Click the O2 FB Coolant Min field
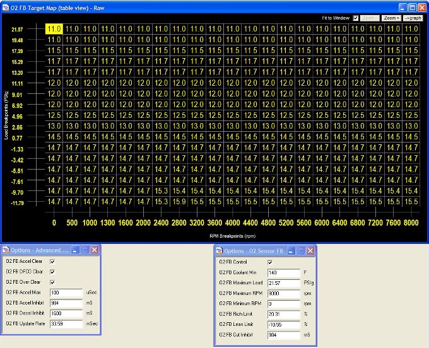This screenshot has width=429, height=348. point(283,272)
